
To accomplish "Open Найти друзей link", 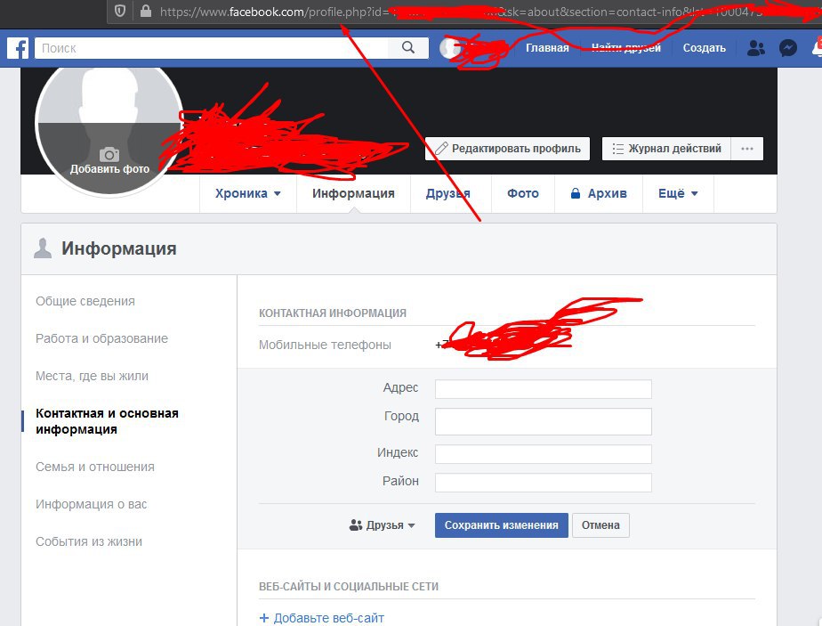I will (626, 48).
